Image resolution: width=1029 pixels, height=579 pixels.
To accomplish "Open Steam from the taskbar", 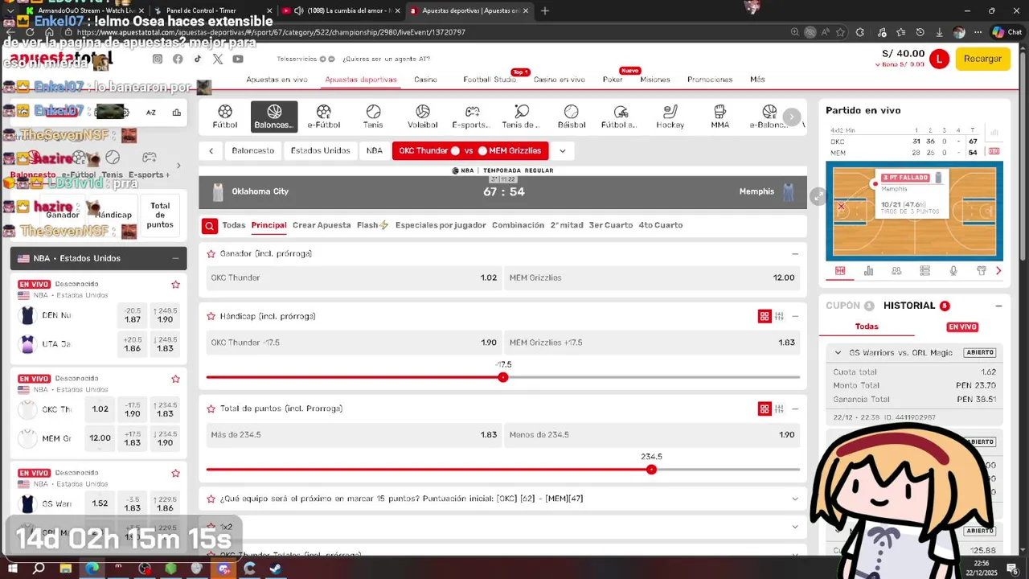I will [276, 569].
